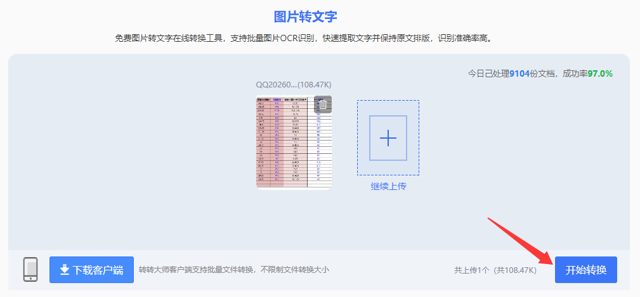640x297 pixels.
Task: Click the 免费图片转文字 description line
Action: [x=305, y=39]
